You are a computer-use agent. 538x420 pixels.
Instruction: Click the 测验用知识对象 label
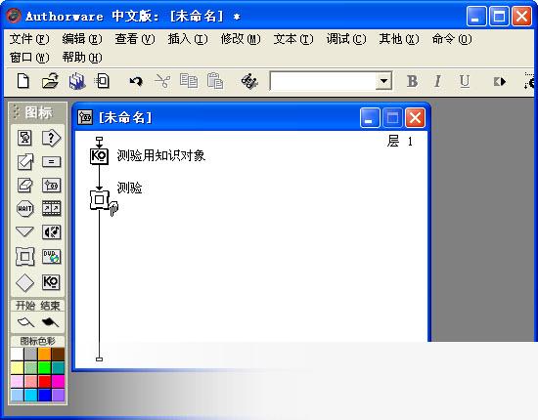click(x=161, y=155)
